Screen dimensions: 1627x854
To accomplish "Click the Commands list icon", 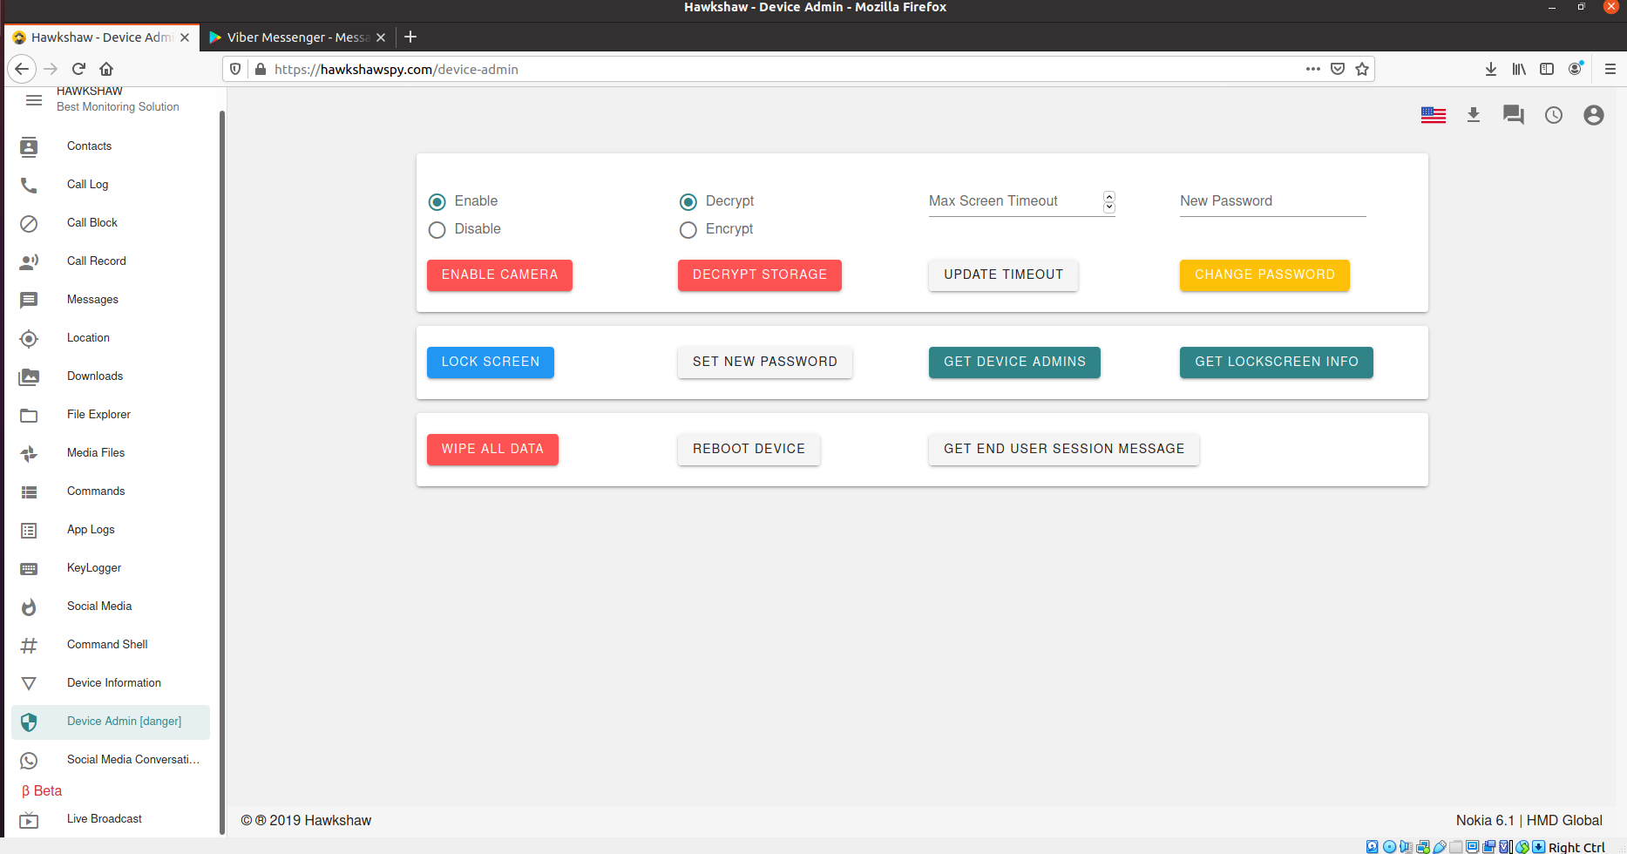I will click(x=29, y=491).
